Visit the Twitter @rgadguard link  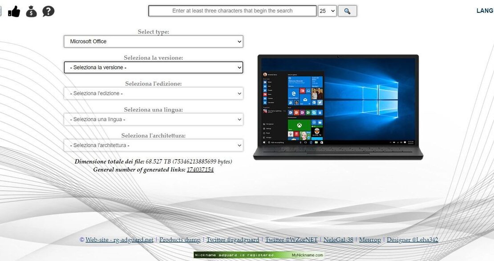[x=233, y=240]
